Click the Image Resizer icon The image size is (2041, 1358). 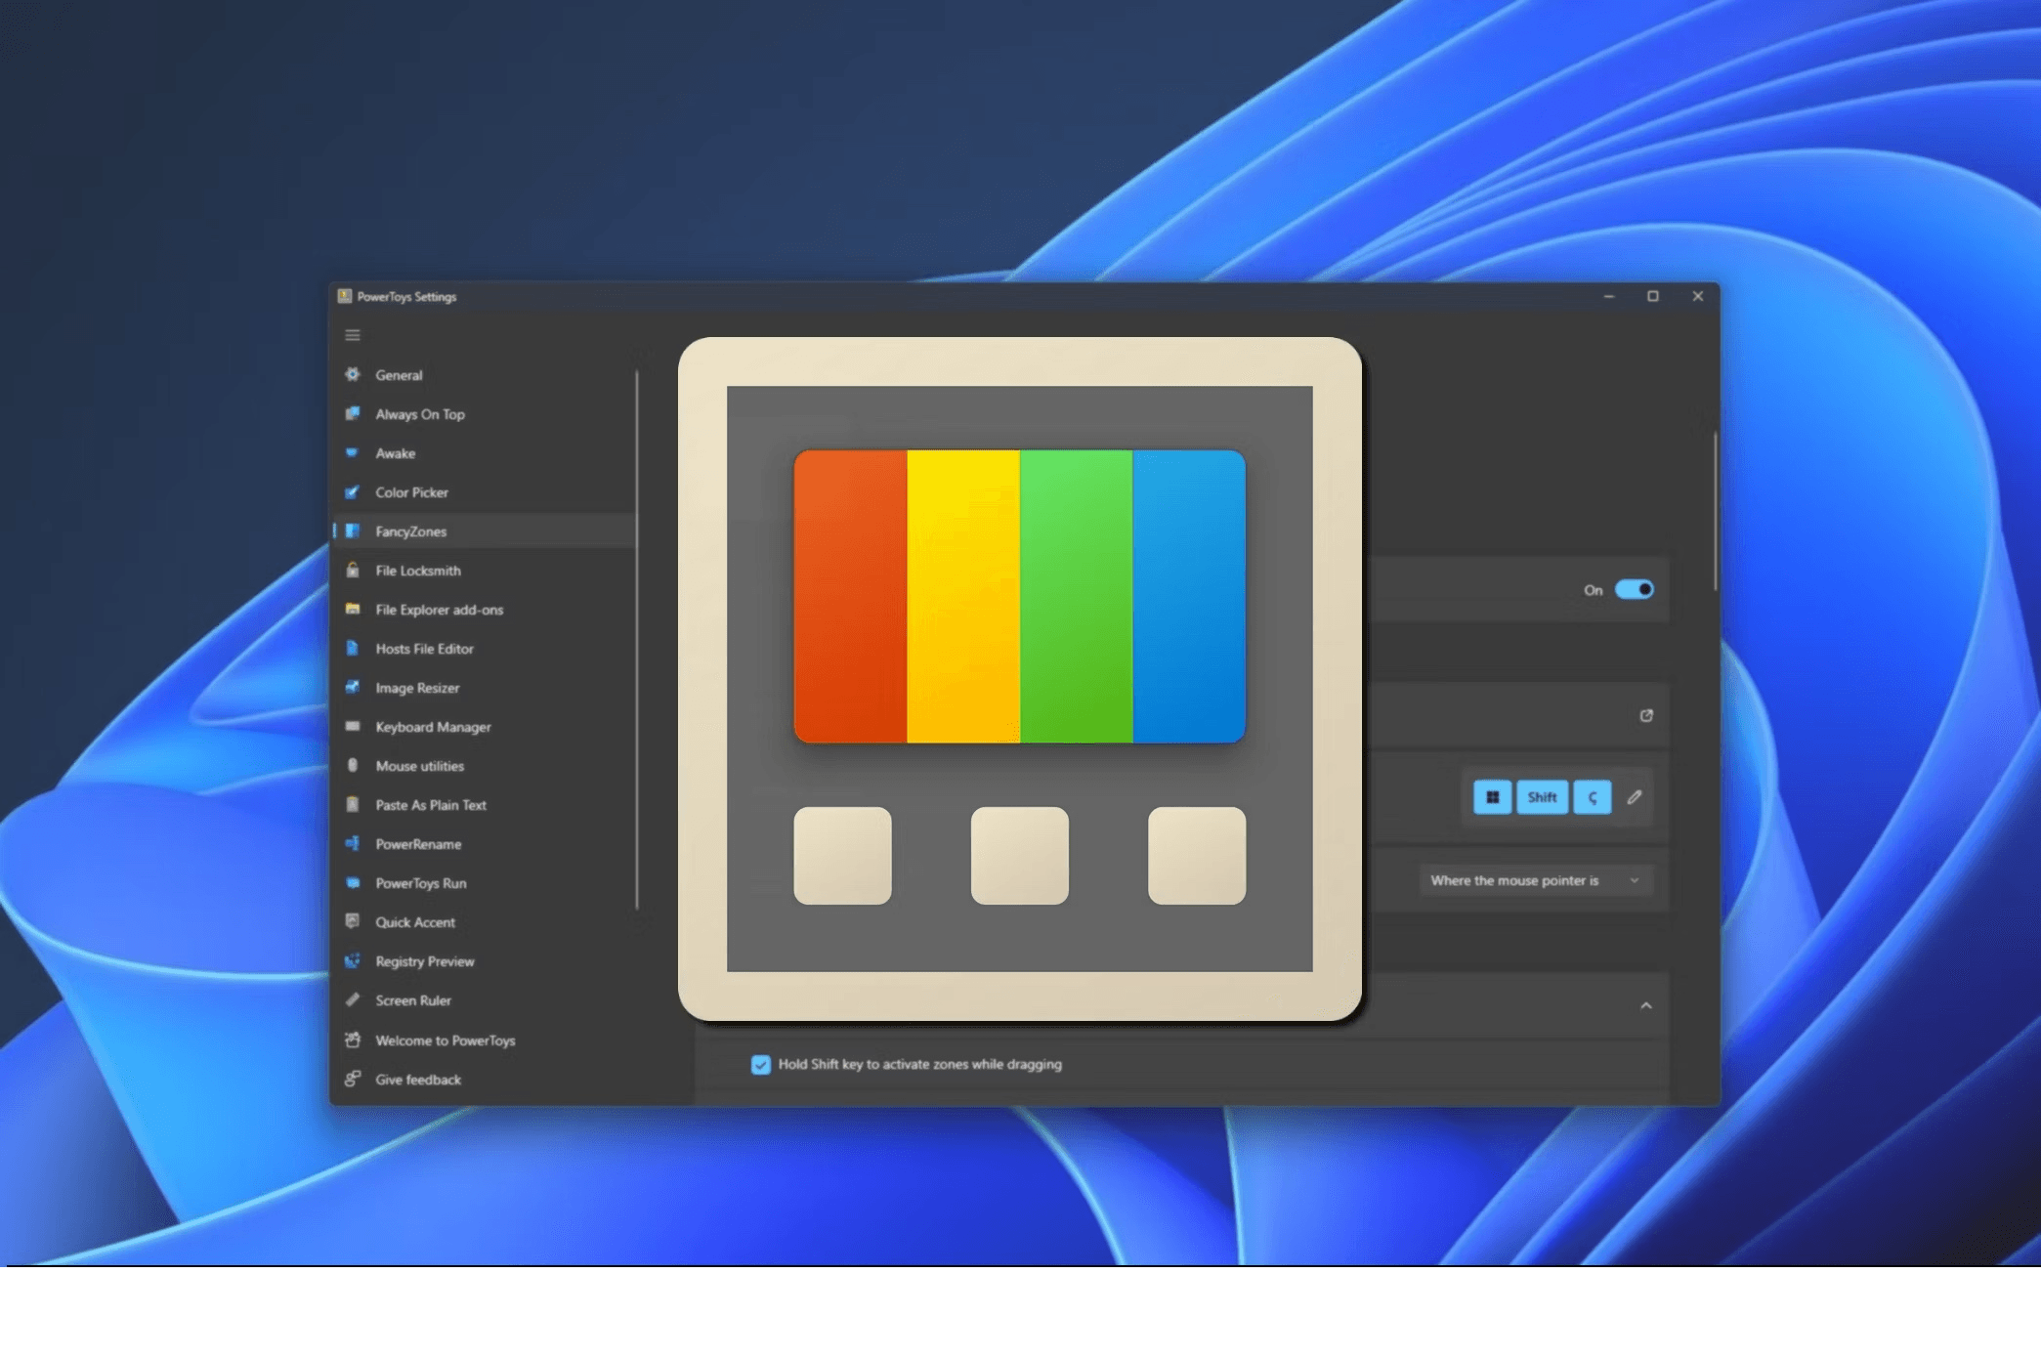(353, 687)
